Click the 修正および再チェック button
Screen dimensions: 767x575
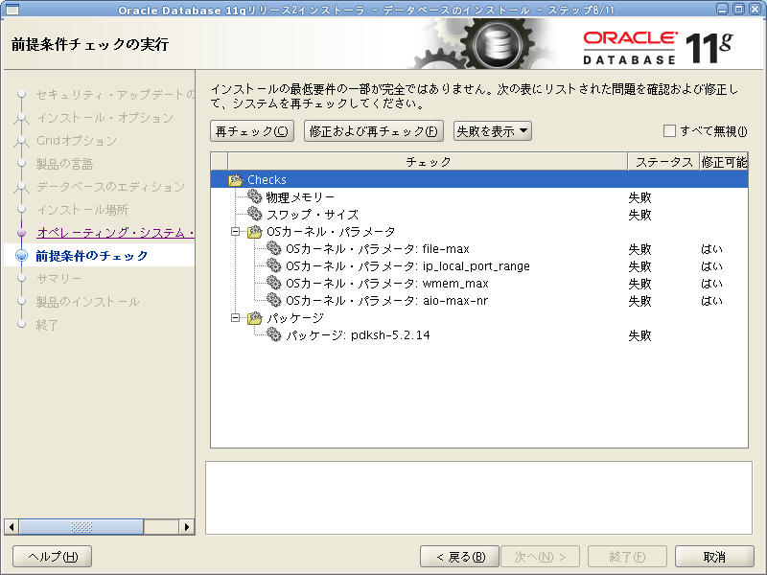[x=374, y=131]
